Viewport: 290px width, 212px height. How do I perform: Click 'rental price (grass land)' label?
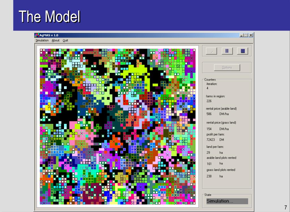[221, 122]
